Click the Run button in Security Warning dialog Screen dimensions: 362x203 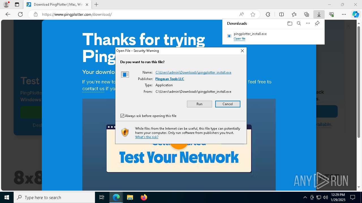pos(199,104)
